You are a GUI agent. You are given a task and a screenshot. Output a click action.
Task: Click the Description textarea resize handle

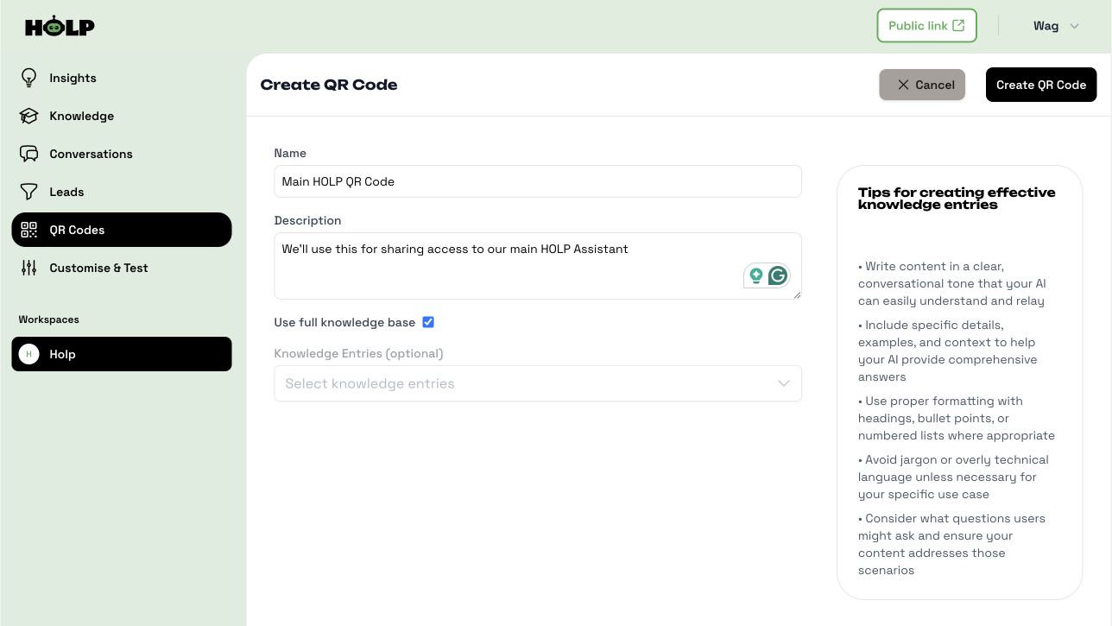(796, 294)
